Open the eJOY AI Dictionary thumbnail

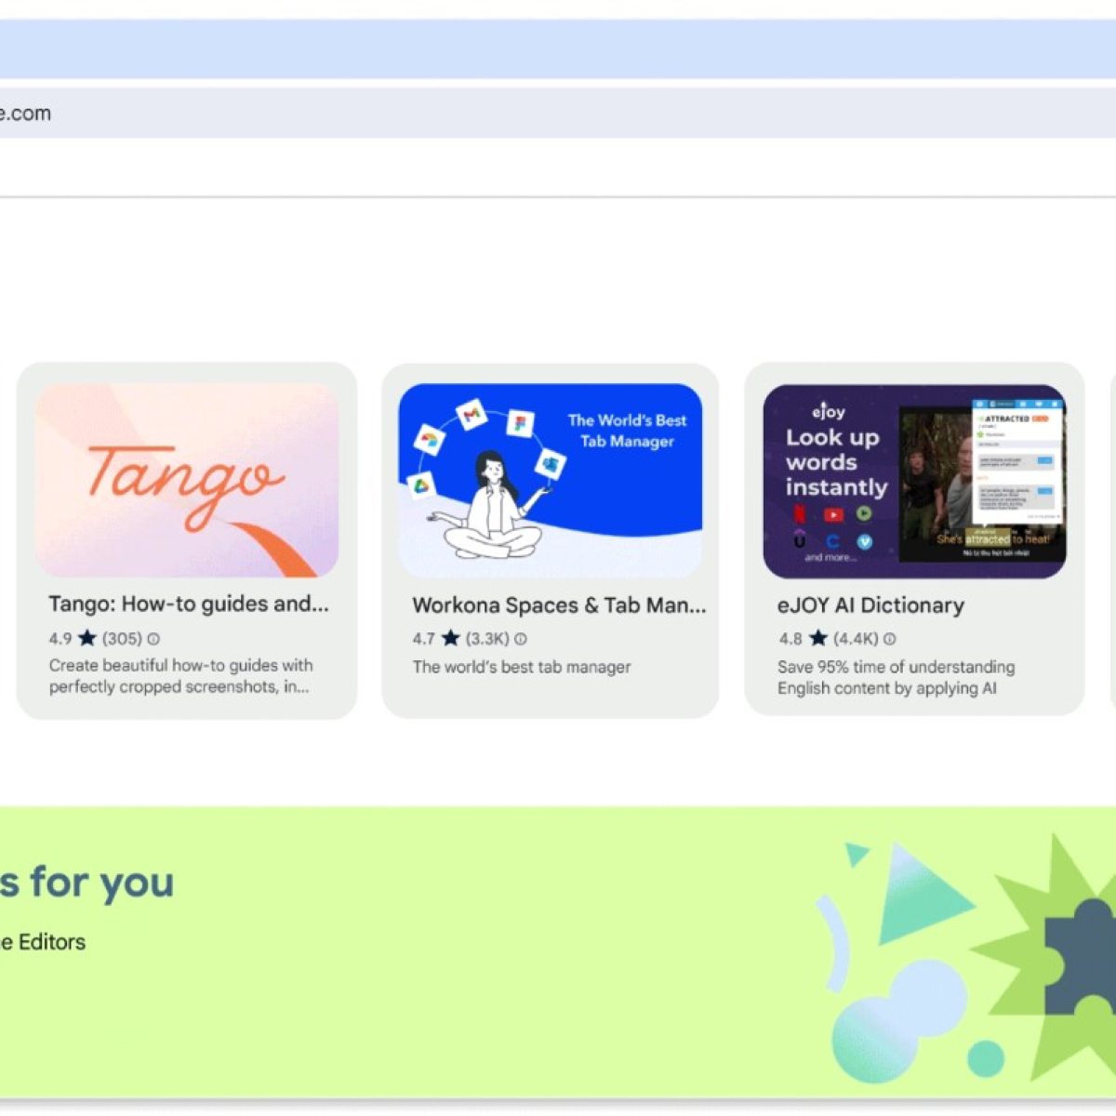point(914,481)
